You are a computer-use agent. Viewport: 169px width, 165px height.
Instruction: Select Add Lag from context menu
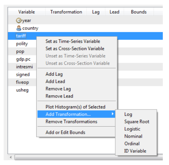point(54,74)
